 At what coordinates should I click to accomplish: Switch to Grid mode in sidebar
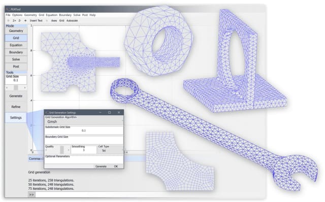pyautogui.click(x=16, y=38)
